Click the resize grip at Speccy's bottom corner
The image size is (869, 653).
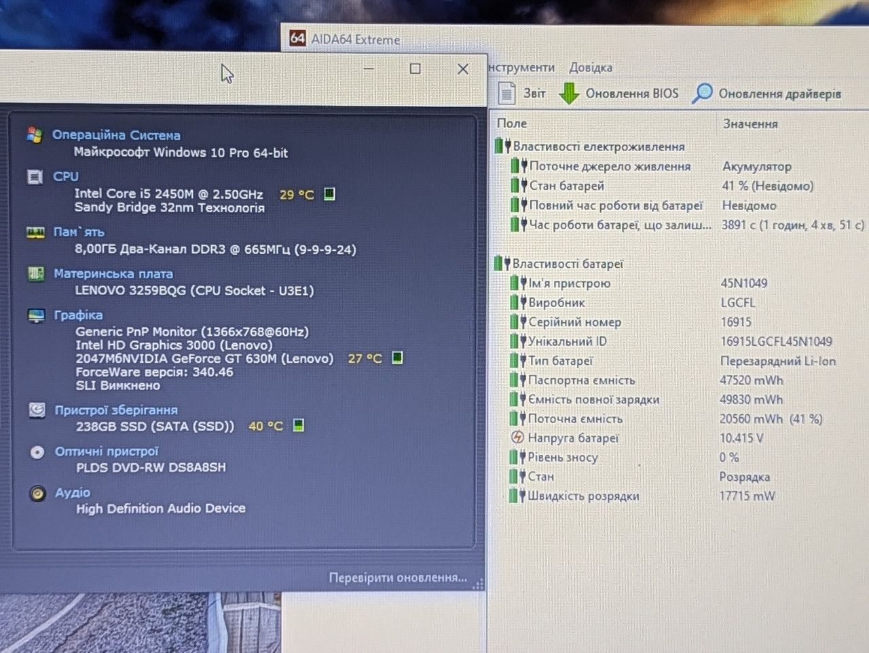pos(479,584)
